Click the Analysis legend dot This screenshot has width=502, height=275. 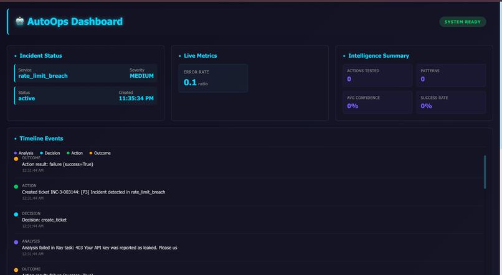(16, 153)
